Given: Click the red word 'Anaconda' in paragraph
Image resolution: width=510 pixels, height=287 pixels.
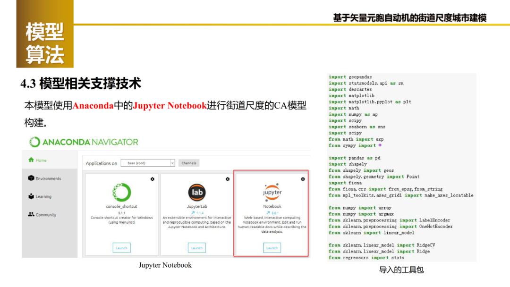Looking at the screenshot, I should click(93, 106).
